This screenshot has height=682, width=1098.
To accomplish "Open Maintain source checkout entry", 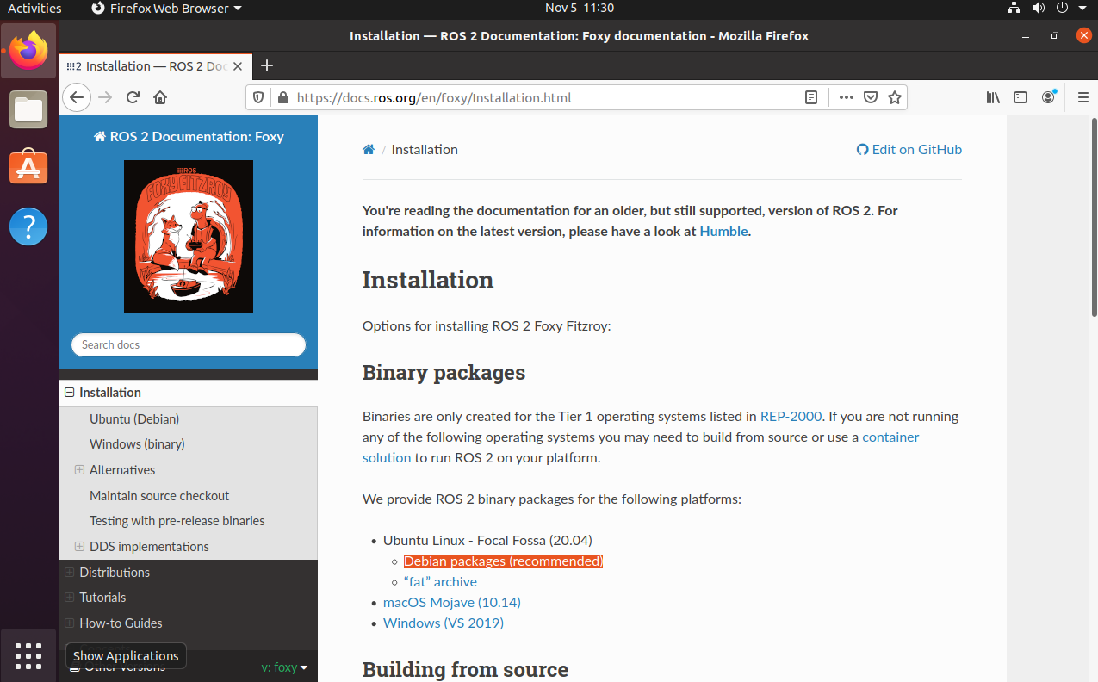I will coord(159,495).
